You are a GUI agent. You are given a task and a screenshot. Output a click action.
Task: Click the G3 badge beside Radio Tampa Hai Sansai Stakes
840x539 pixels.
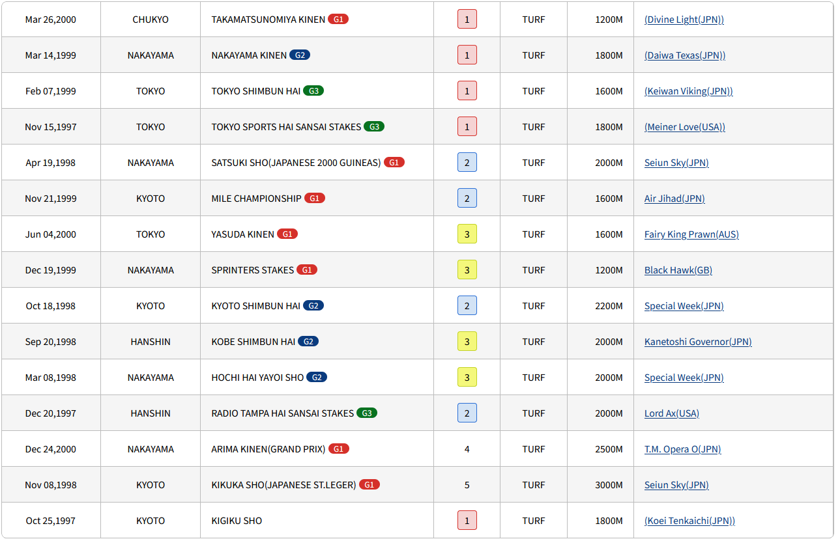pos(367,413)
